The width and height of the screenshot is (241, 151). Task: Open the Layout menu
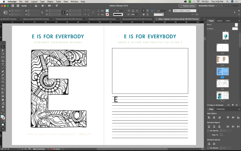[x=34, y=2]
